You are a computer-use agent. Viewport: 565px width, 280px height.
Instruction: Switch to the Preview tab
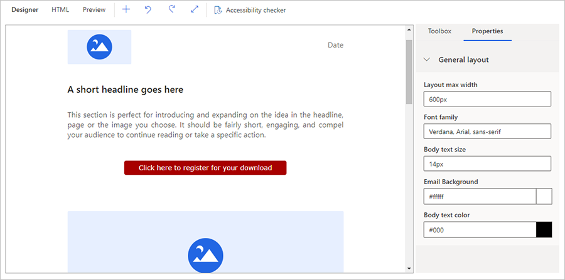click(x=94, y=10)
